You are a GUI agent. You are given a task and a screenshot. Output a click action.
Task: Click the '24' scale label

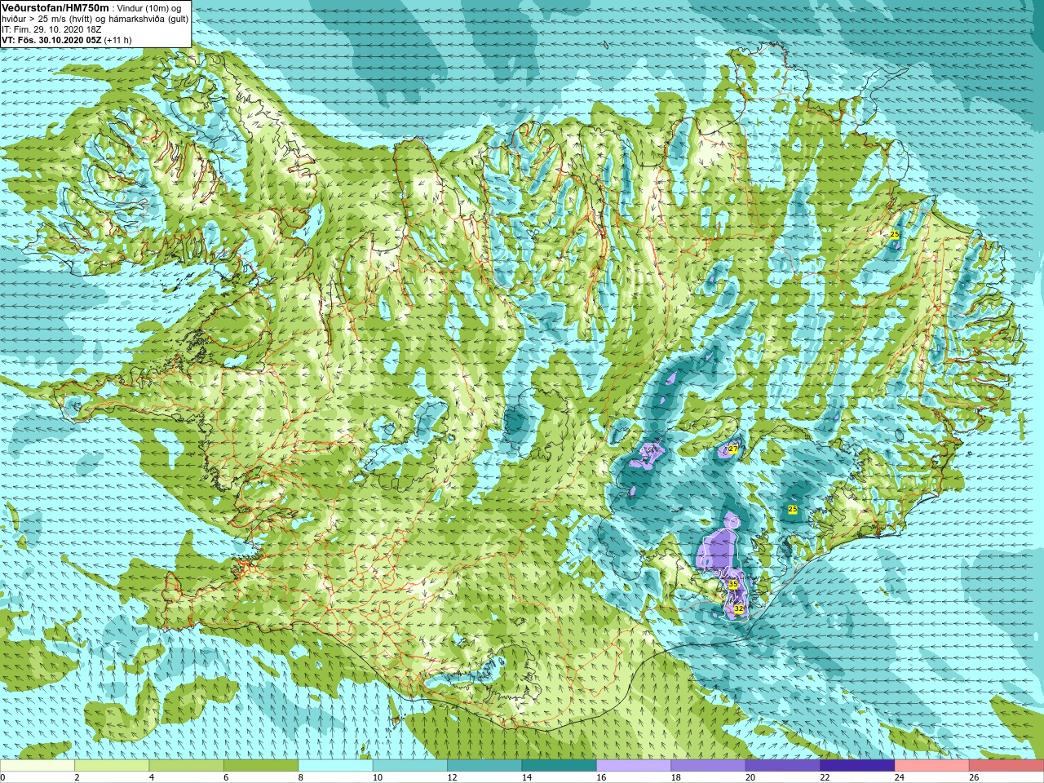900,777
